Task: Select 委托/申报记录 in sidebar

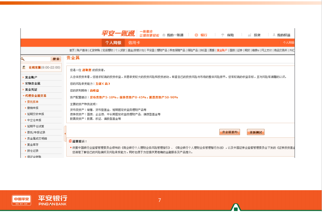Action: (36, 132)
